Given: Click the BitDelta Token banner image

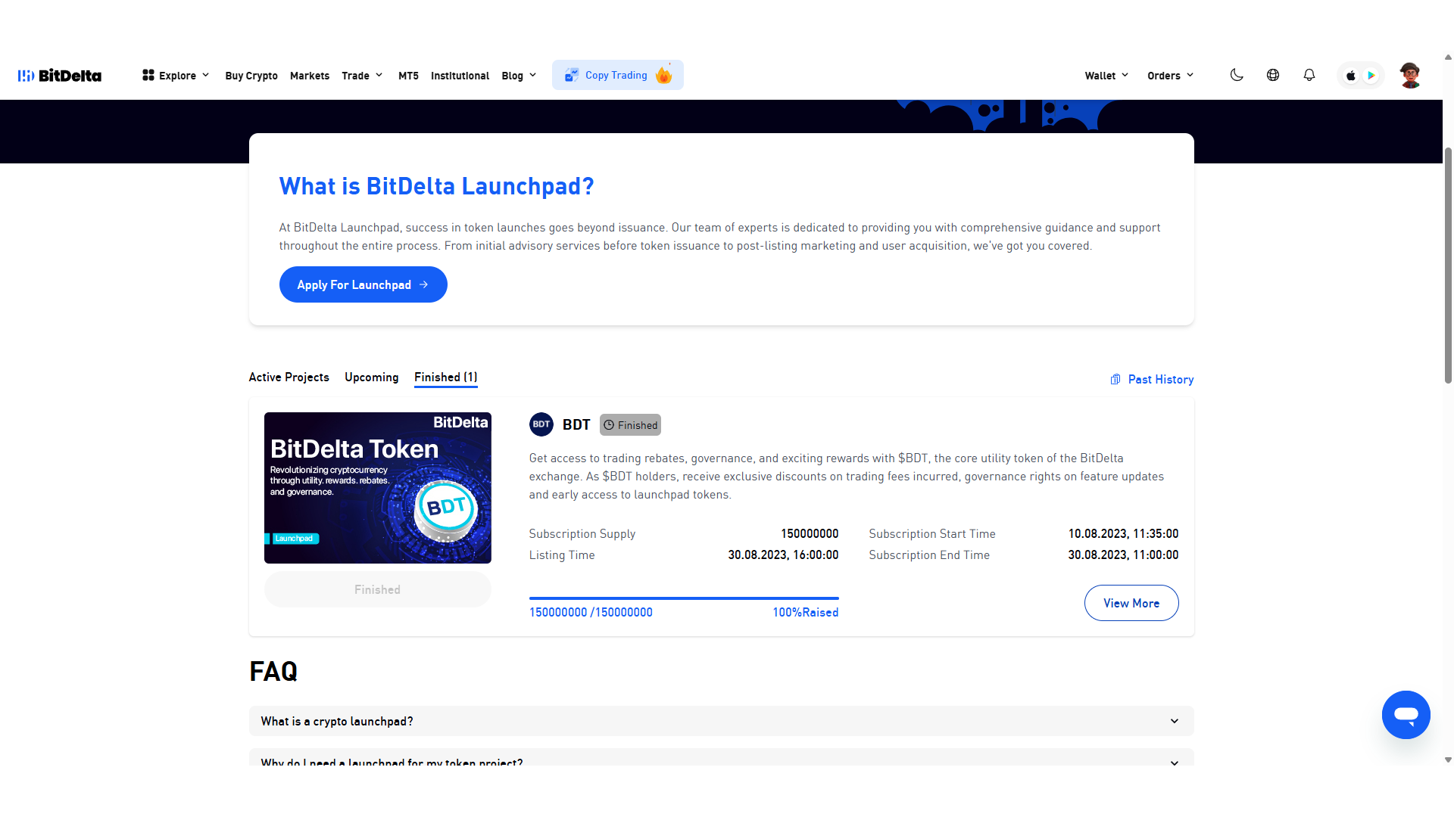Looking at the screenshot, I should click(x=378, y=488).
